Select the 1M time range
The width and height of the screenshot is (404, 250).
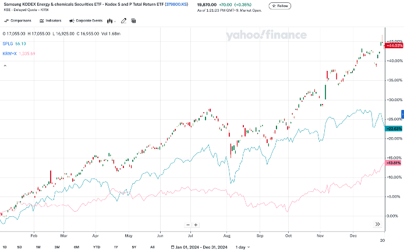tap(38, 247)
